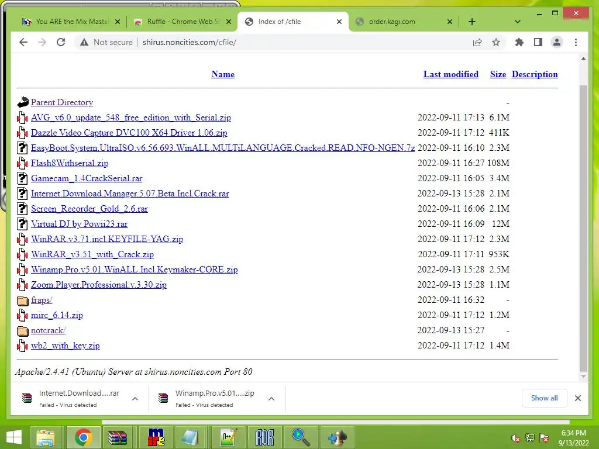Open the profile avatar menu
This screenshot has height=449, width=599.
557,42
